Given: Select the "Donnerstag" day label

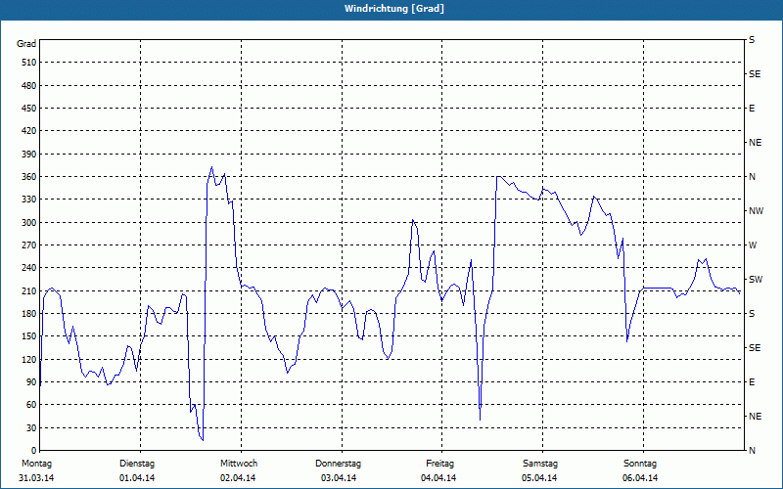Looking at the screenshot, I should click(338, 464).
